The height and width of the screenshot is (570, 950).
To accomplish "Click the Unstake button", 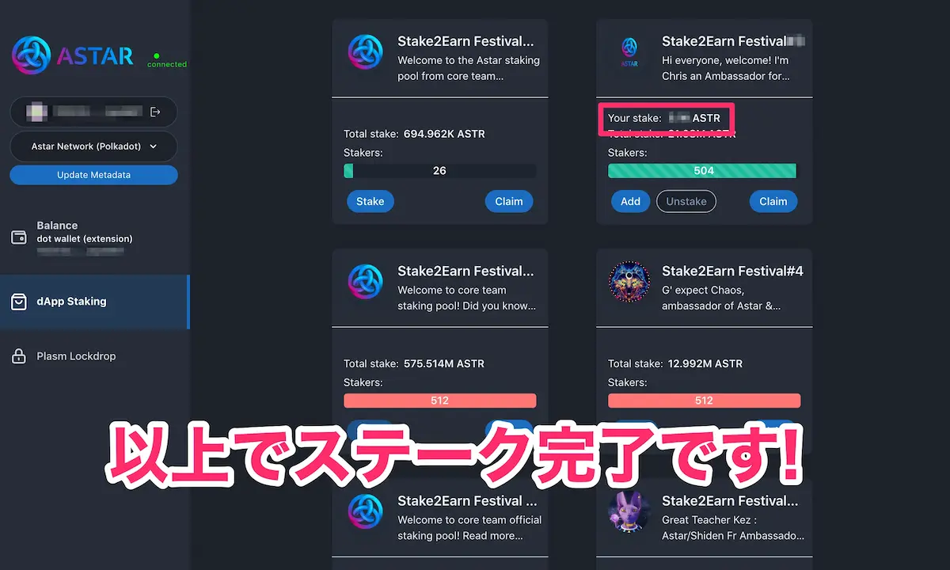I will (686, 201).
